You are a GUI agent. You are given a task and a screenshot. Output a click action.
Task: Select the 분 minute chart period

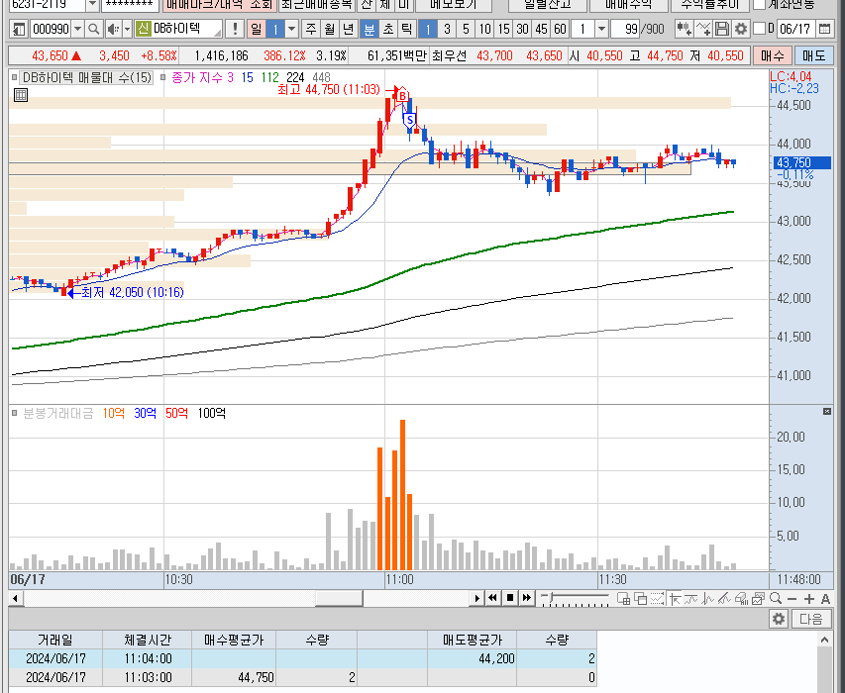369,29
